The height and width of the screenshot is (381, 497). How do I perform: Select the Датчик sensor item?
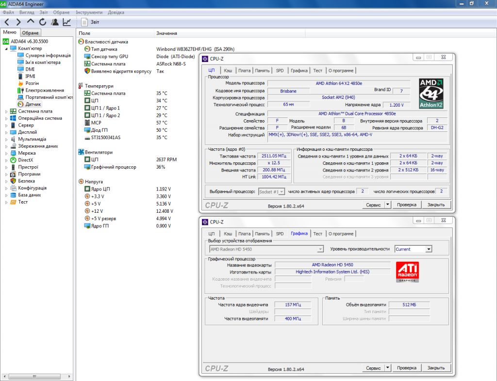(x=33, y=104)
